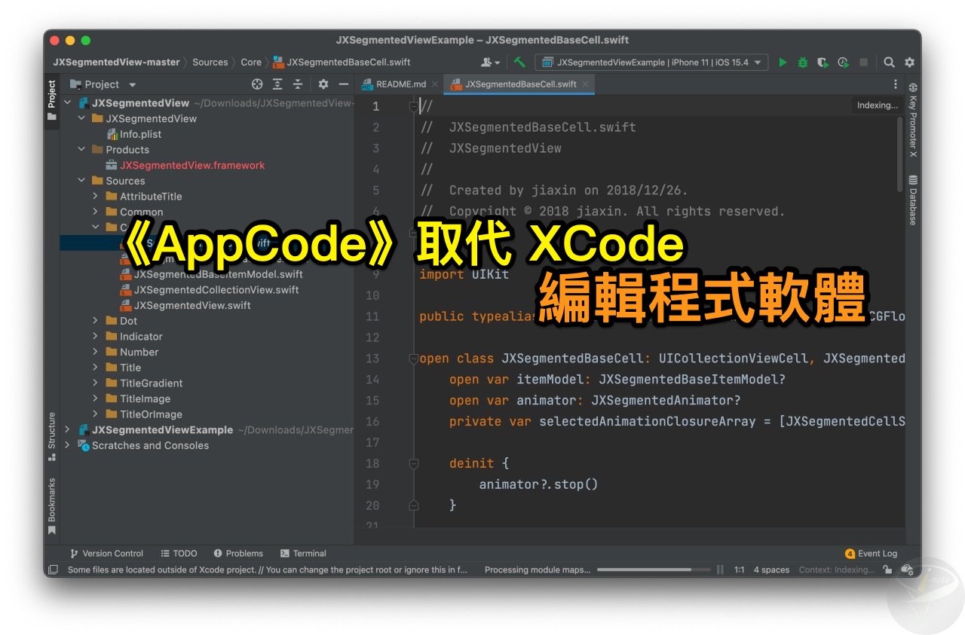Image resolution: width=965 pixels, height=635 pixels.
Task: Start debugging with the bug icon
Action: tap(801, 62)
